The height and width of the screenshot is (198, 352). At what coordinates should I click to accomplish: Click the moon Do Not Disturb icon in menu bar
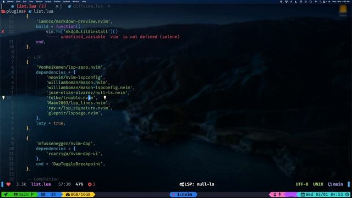pyautogui.click(x=296, y=1)
